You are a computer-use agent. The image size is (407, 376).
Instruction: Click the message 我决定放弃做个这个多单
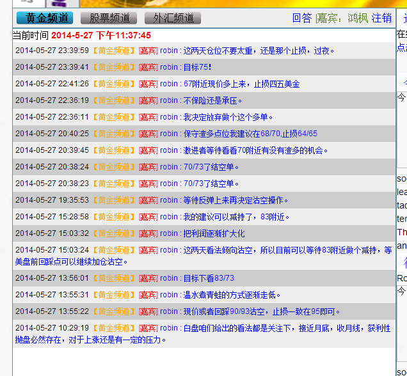[228, 117]
